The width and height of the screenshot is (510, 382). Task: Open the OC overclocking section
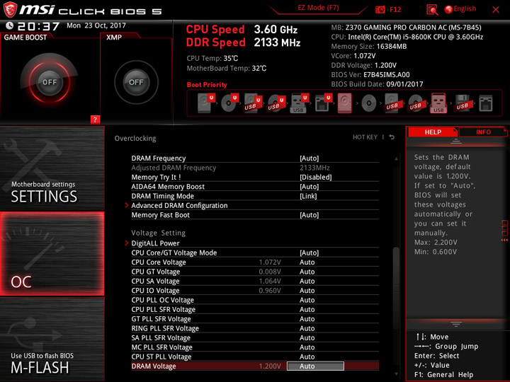point(52,254)
